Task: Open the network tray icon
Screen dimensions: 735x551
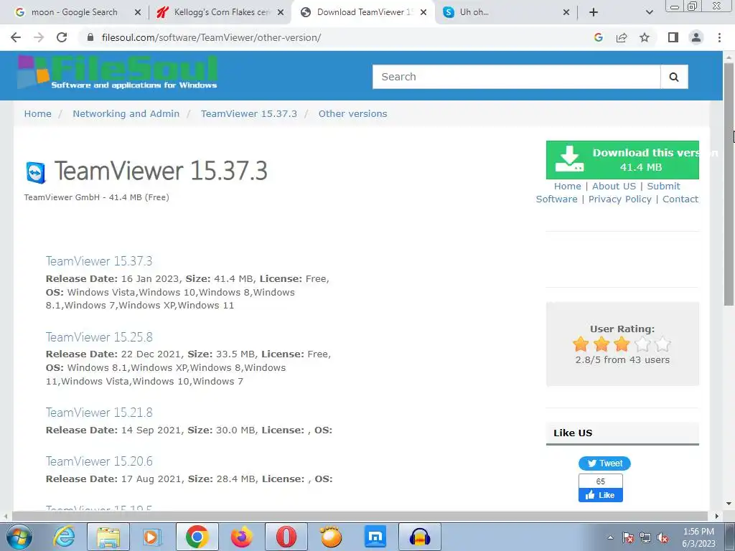Action: click(x=645, y=537)
